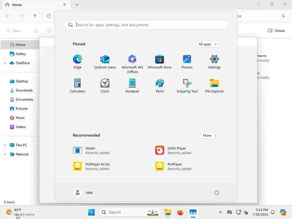Viewport: 292px width, 219px height.
Task: Click the Copy icon in toolbar
Action: (x=49, y=31)
